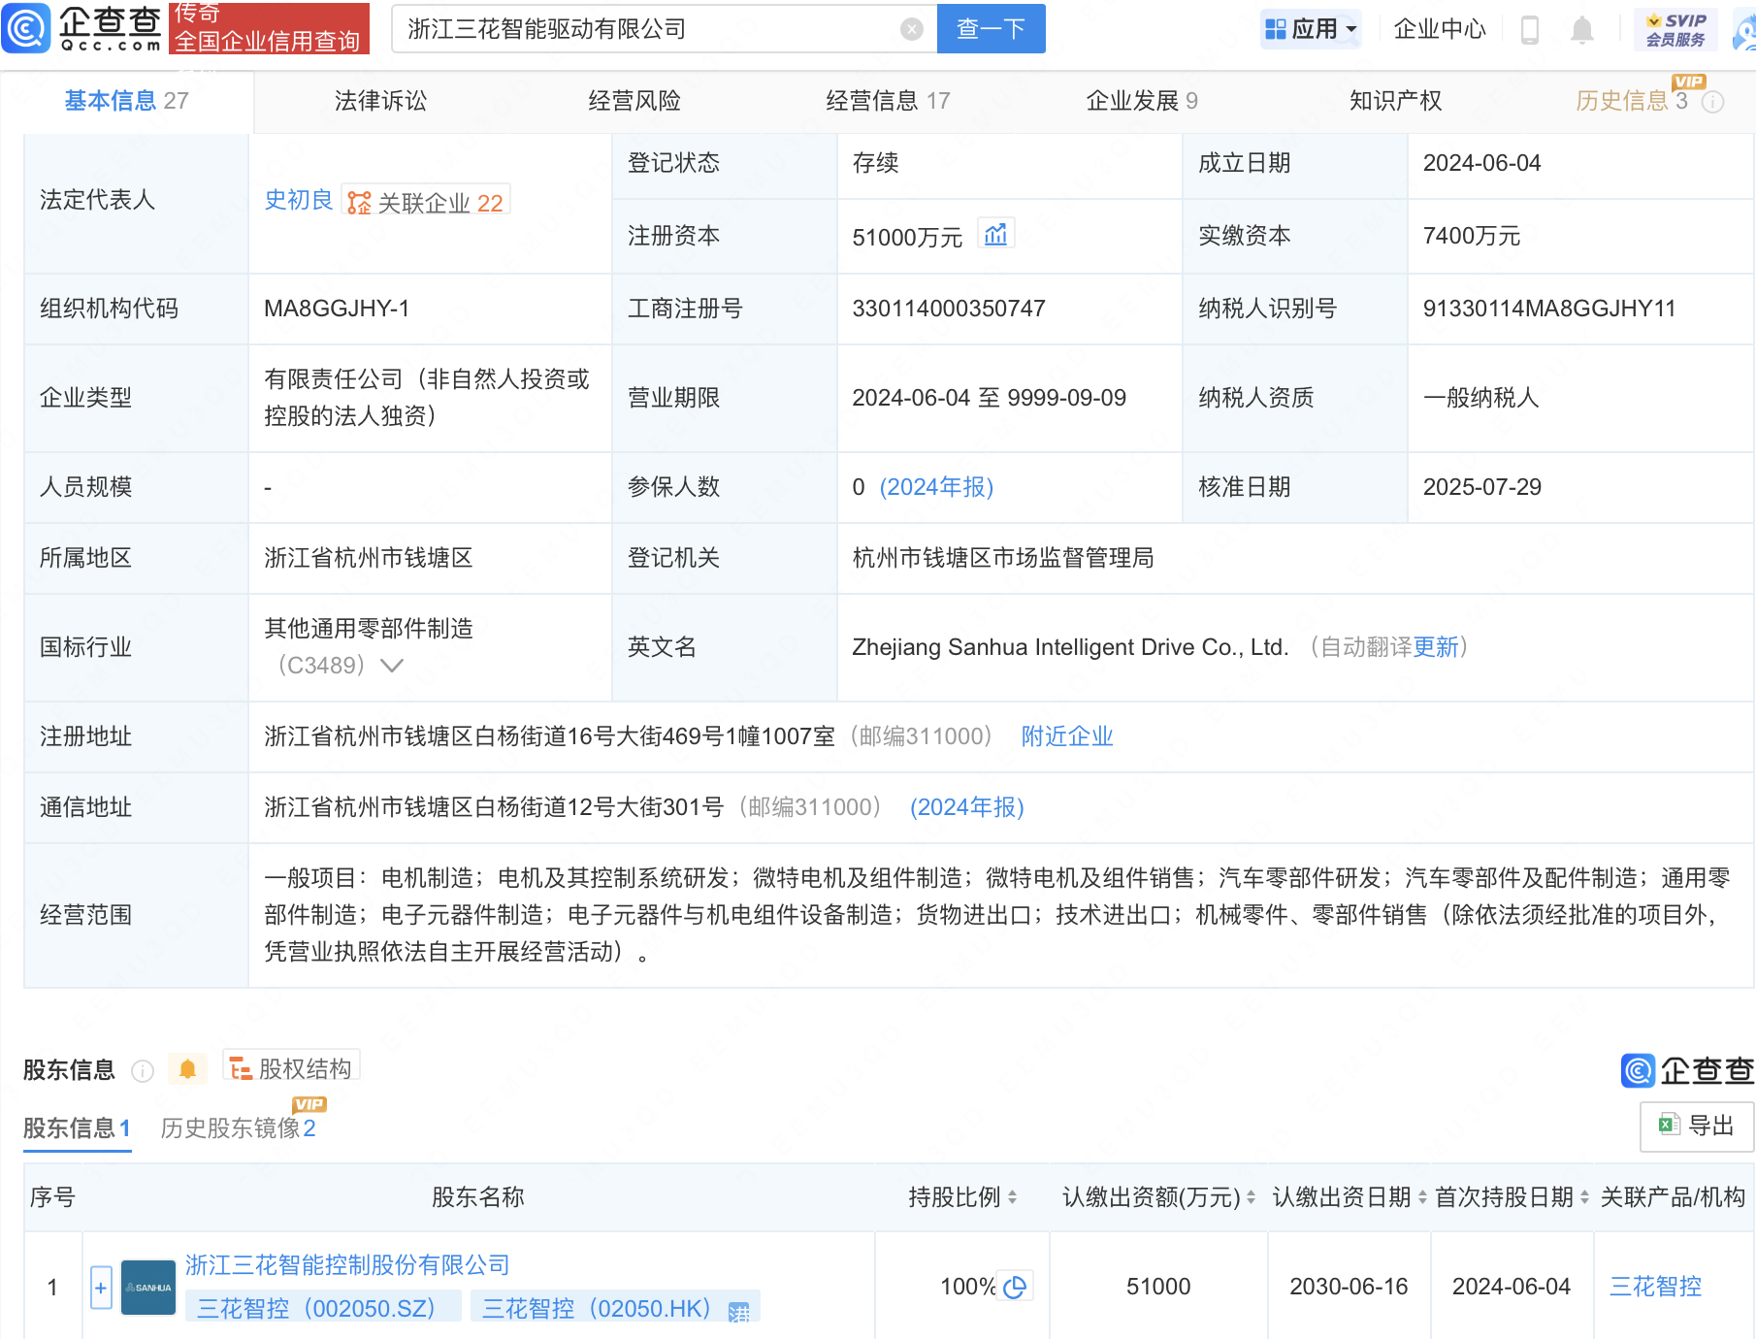1756x1339 pixels.
Task: Open 附近企业 nearby companies link
Action: [1067, 736]
